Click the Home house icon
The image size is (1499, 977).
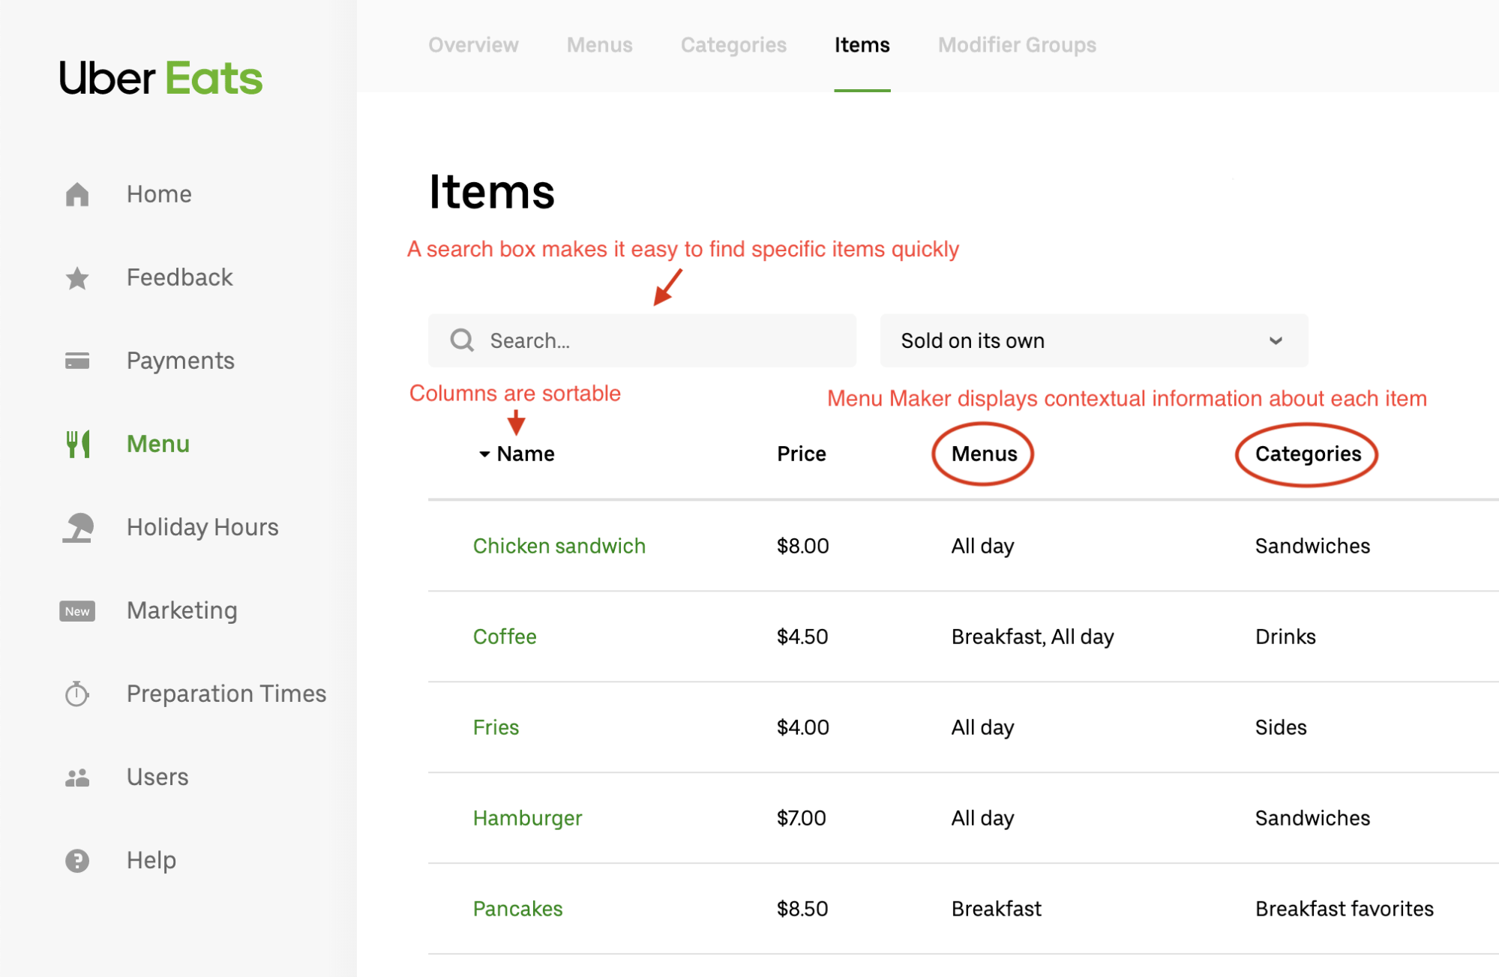click(x=77, y=194)
